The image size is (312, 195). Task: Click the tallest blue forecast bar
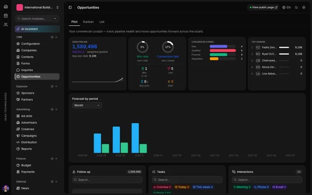[135, 138]
